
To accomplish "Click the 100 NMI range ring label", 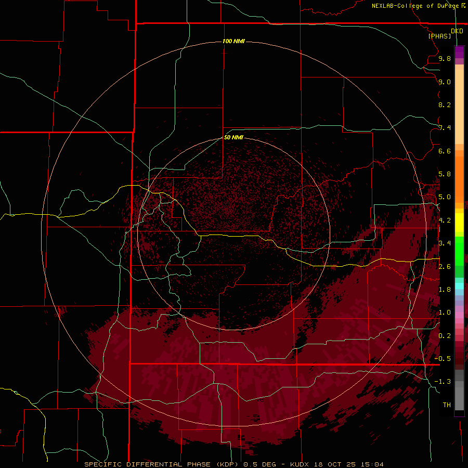I will (233, 41).
